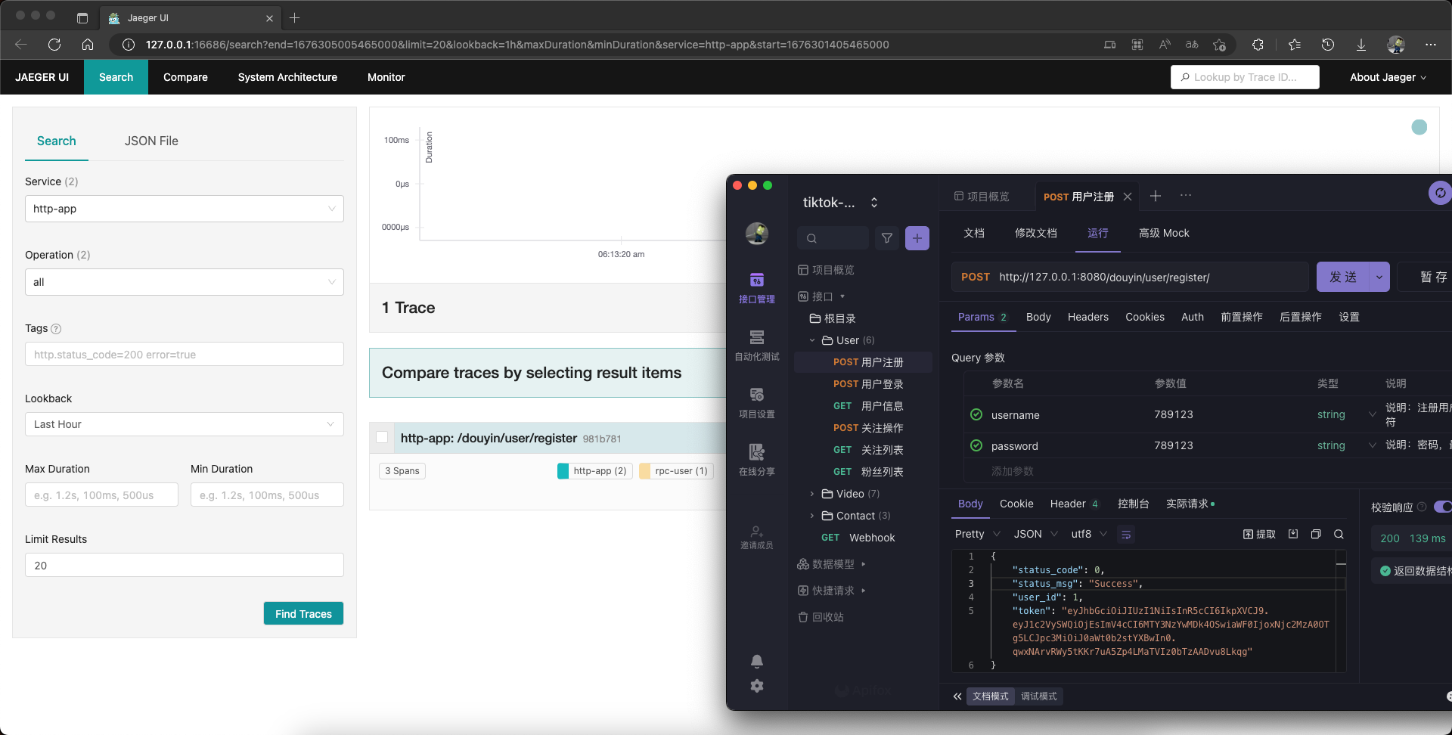Open trace http-app: /douyin/user/register

489,438
